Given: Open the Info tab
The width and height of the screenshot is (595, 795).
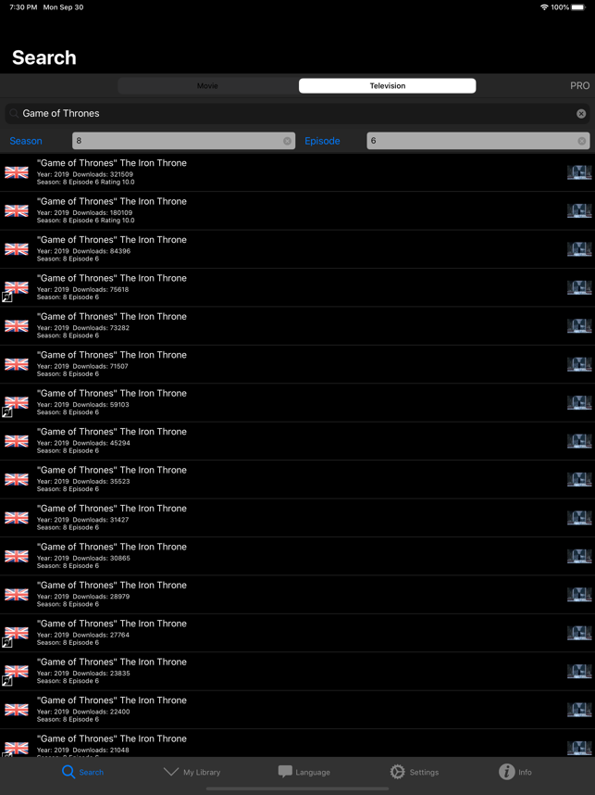Looking at the screenshot, I should (x=515, y=772).
